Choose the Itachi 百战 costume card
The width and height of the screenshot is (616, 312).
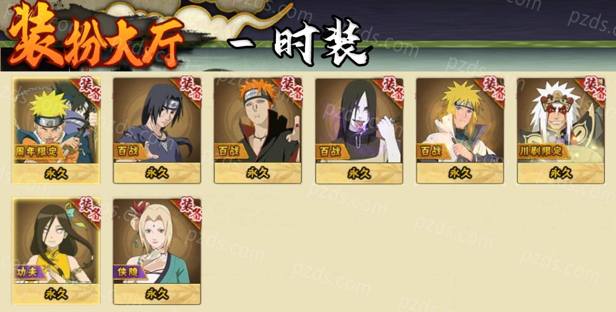tap(157, 131)
